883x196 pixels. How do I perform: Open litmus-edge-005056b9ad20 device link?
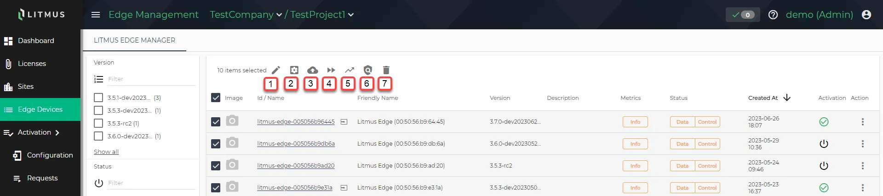tap(296, 166)
